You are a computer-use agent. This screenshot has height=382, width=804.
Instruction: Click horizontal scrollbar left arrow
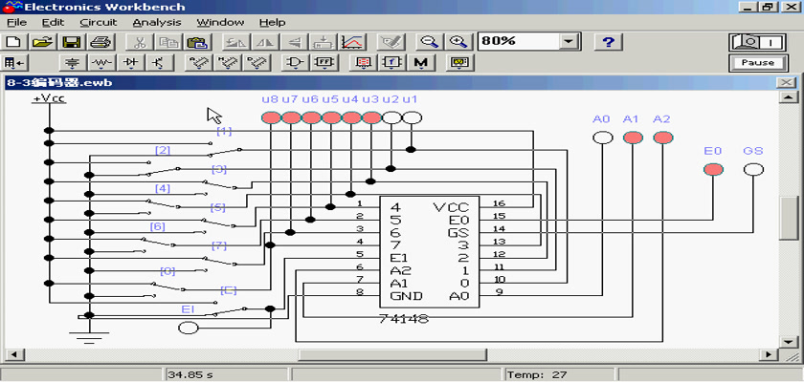coord(13,354)
